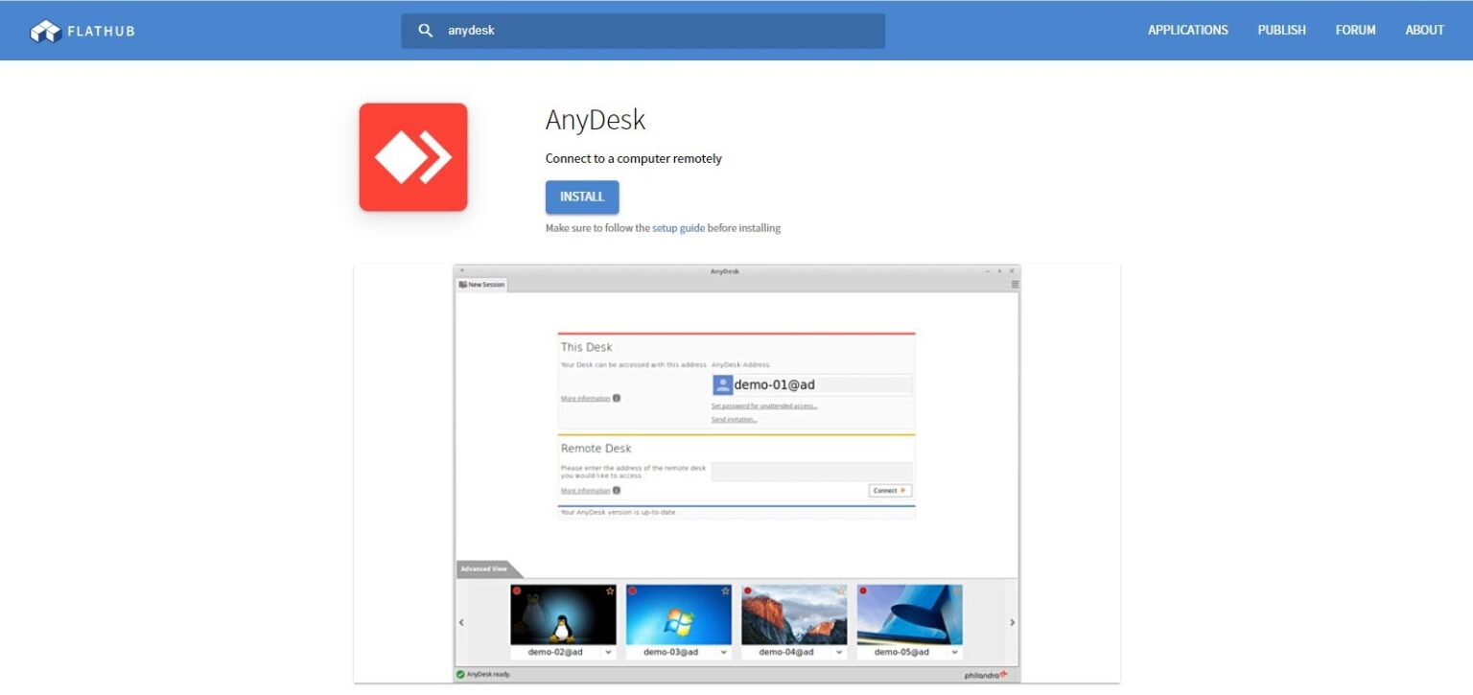The height and width of the screenshot is (695, 1473).
Task: Open the dropdown next to demo-05@ad
Action: pyautogui.click(x=954, y=652)
